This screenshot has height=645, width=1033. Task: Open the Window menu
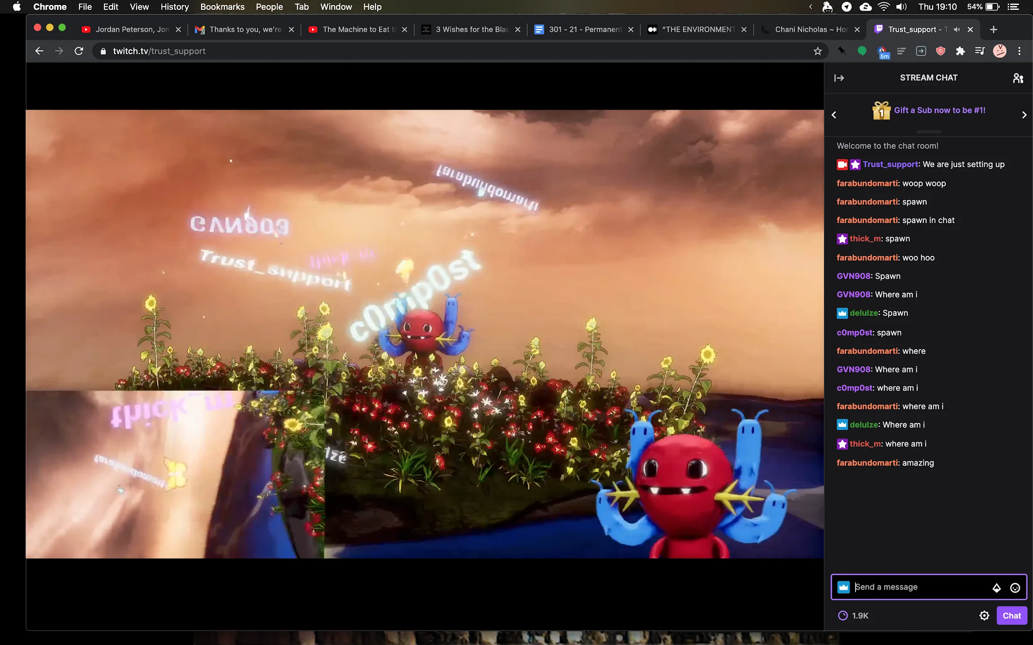coord(336,7)
